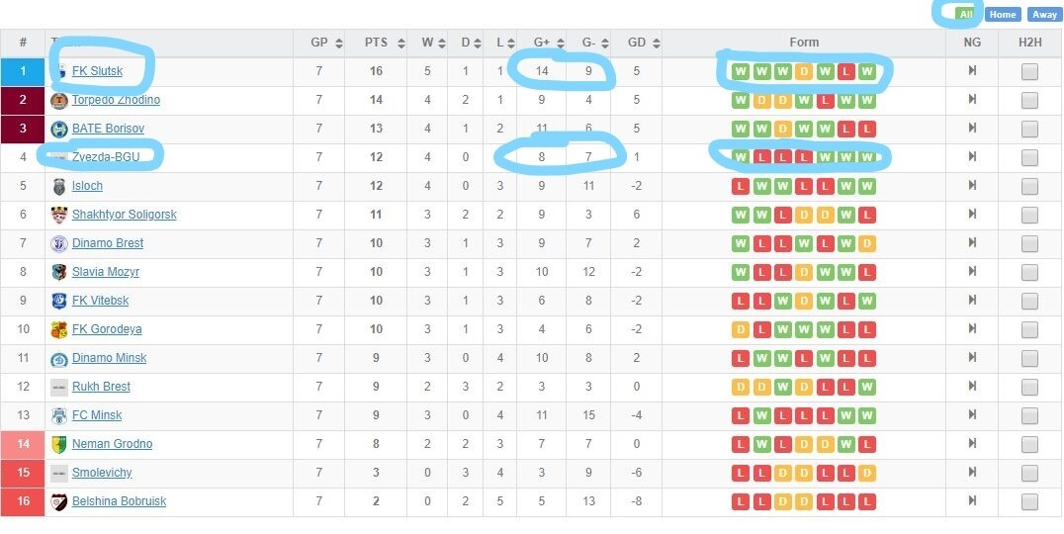
Task: Sort table by GP column
Action: (x=339, y=44)
